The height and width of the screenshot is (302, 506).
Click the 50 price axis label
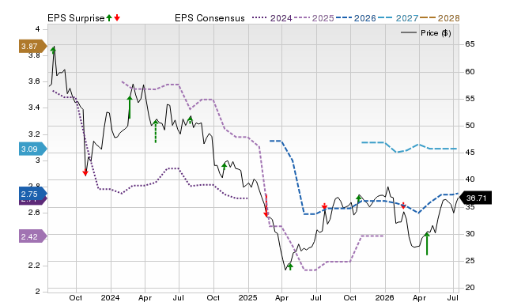click(x=470, y=126)
